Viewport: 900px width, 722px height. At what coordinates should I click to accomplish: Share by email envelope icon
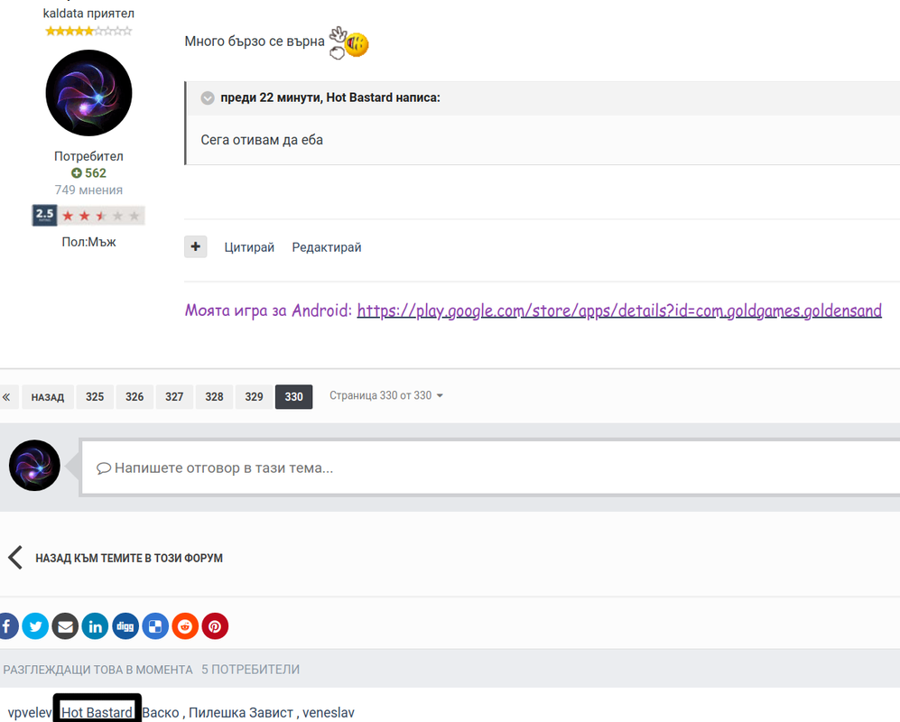65,626
